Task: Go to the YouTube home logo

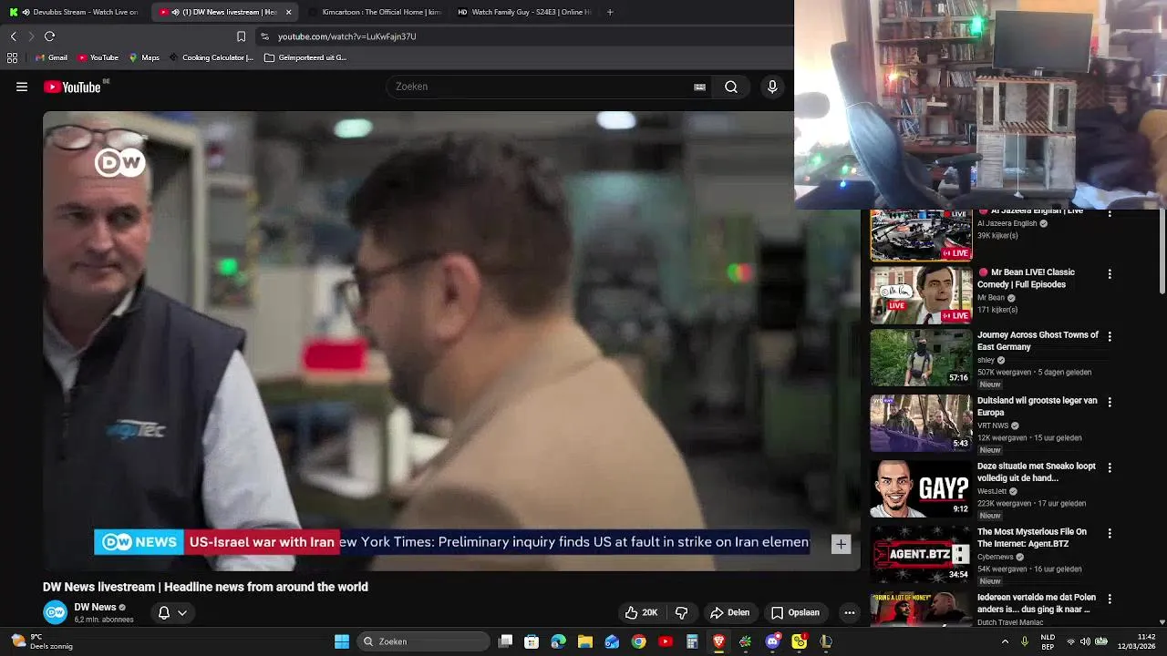Action: click(x=72, y=87)
